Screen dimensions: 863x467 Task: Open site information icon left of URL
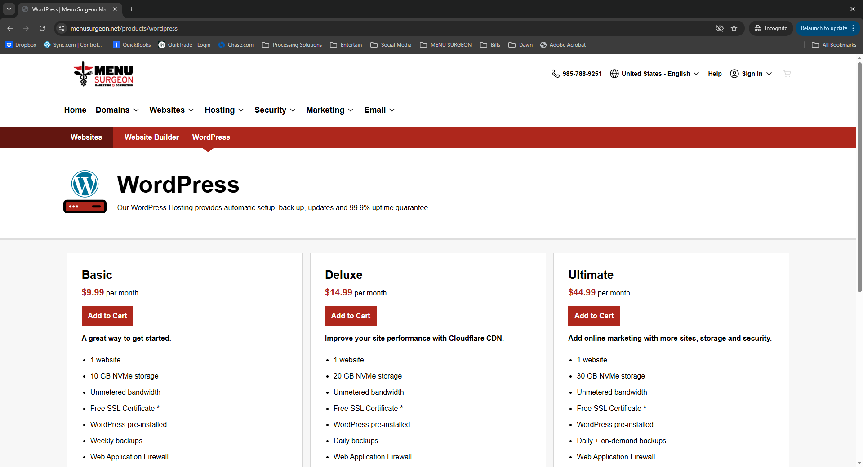[x=62, y=28]
